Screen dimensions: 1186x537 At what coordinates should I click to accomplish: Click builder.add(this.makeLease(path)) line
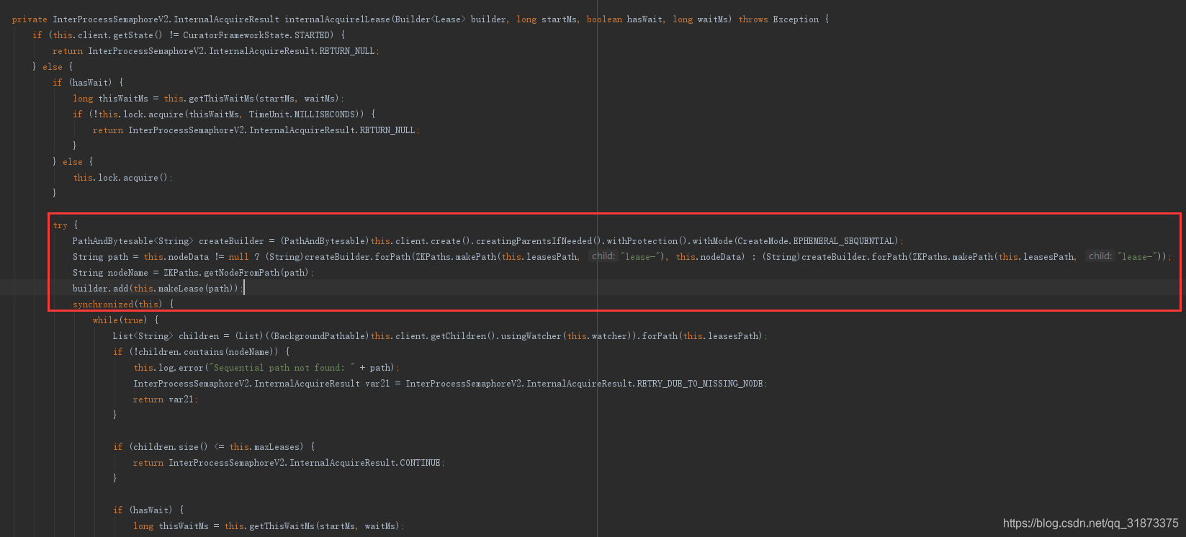(x=157, y=289)
